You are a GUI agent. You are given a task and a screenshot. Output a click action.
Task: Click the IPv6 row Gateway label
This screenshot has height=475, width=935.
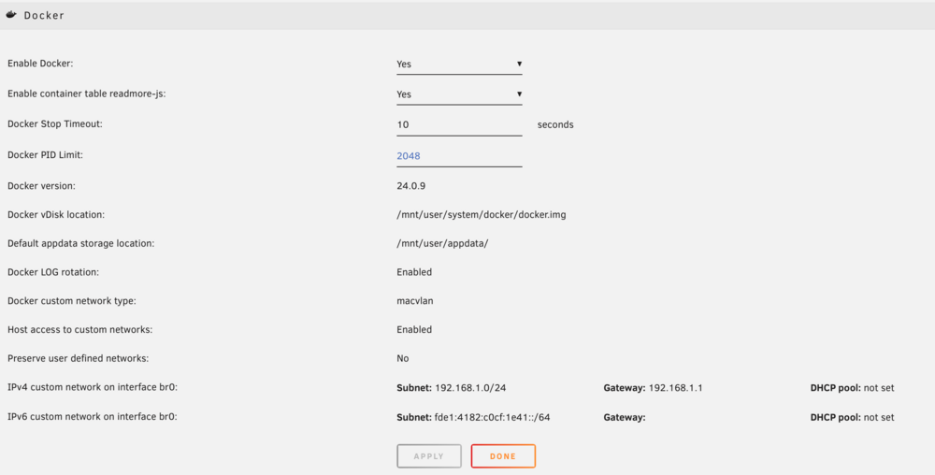coord(625,418)
